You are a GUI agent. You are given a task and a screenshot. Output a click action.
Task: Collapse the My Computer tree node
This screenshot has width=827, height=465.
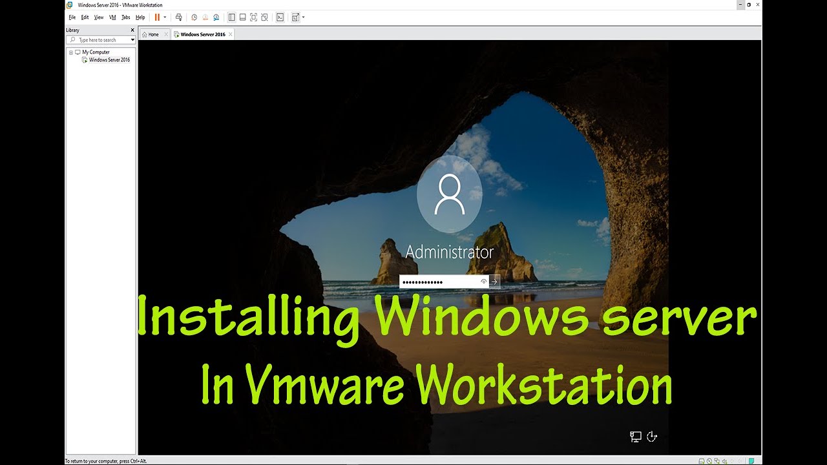[71, 52]
